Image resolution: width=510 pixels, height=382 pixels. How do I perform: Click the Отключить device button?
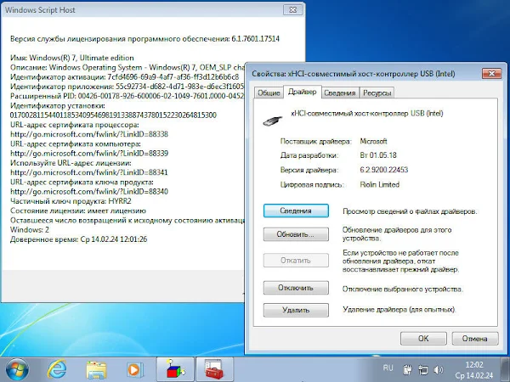click(296, 288)
